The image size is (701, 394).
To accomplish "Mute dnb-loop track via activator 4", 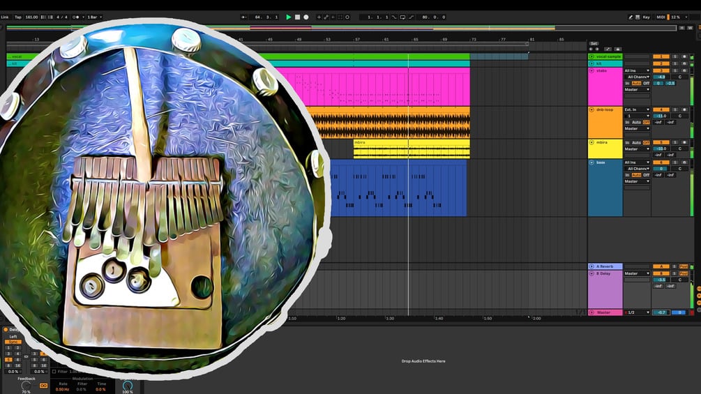I will 661,109.
